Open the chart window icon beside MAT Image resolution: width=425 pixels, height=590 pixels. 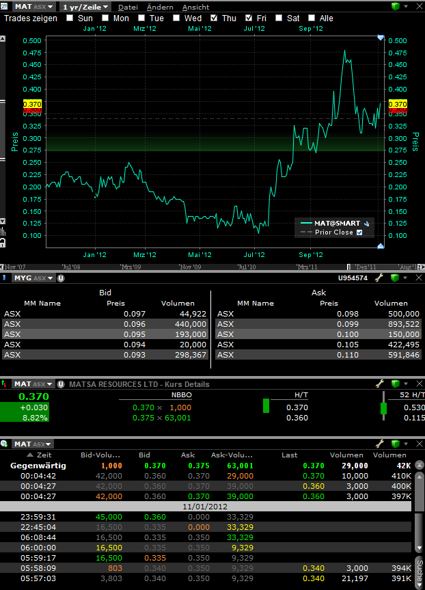point(5,6)
